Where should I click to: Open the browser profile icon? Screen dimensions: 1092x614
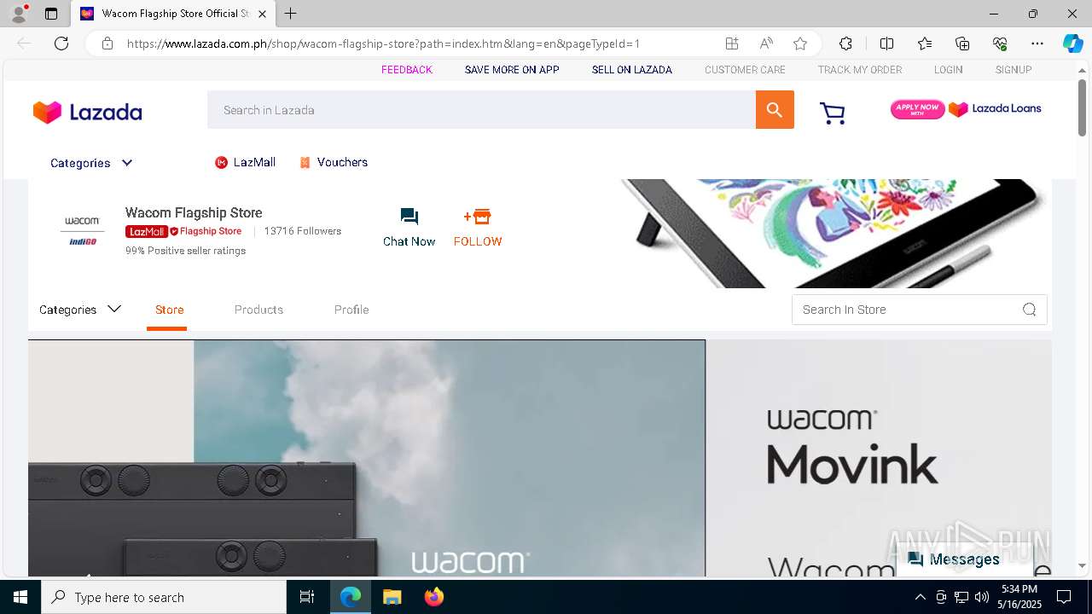[19, 14]
